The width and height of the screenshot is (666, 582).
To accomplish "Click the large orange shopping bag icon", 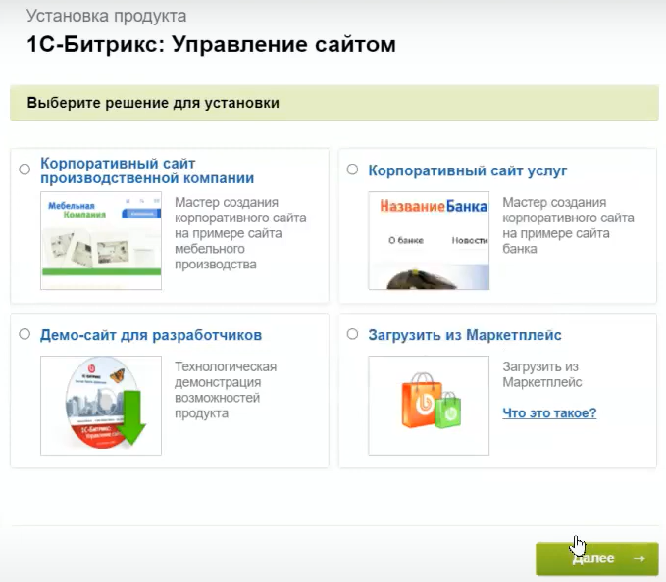I will pos(419,402).
